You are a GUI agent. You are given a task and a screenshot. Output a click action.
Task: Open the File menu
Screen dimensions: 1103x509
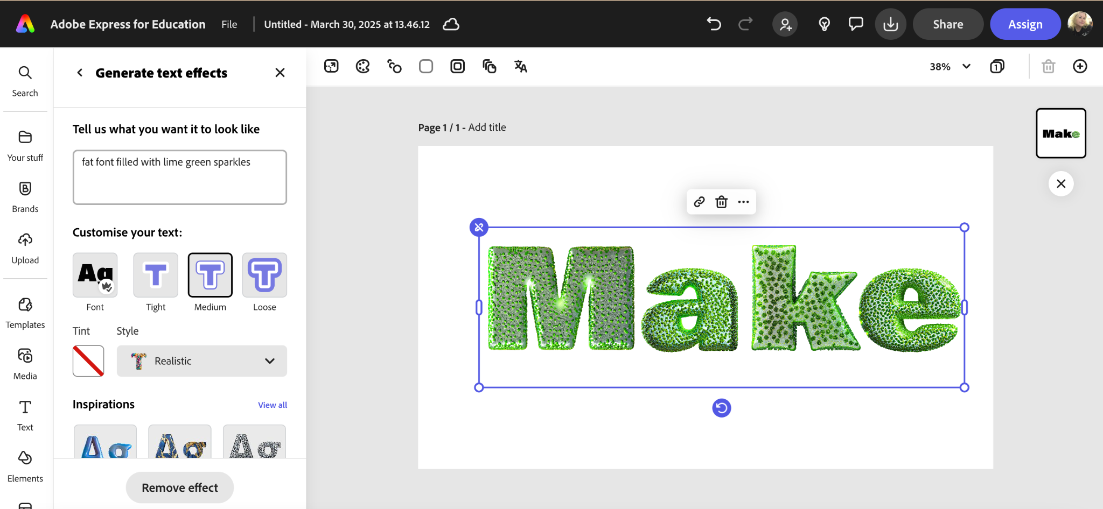229,24
